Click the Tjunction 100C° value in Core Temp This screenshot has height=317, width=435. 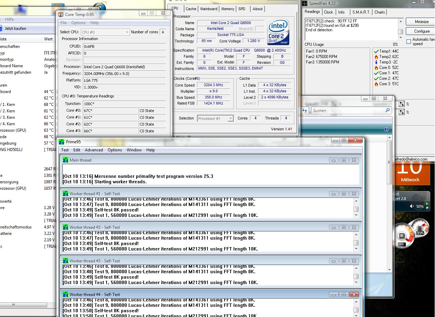[x=124, y=104]
